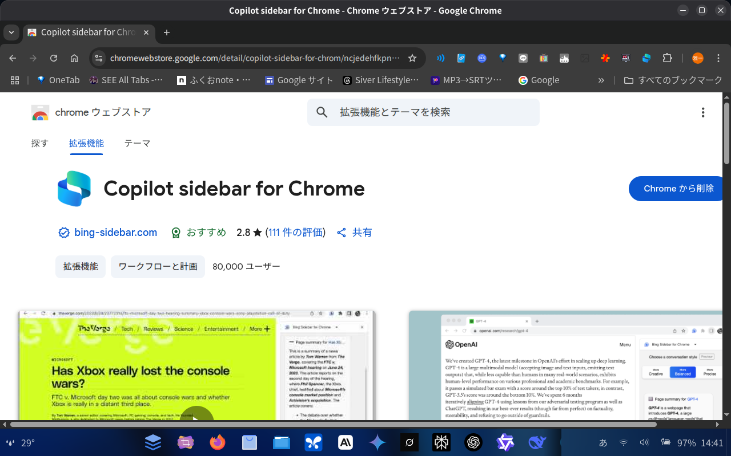This screenshot has height=456, width=731.
Task: Click the horizontal page scrollbar
Action: pyautogui.click(x=333, y=425)
